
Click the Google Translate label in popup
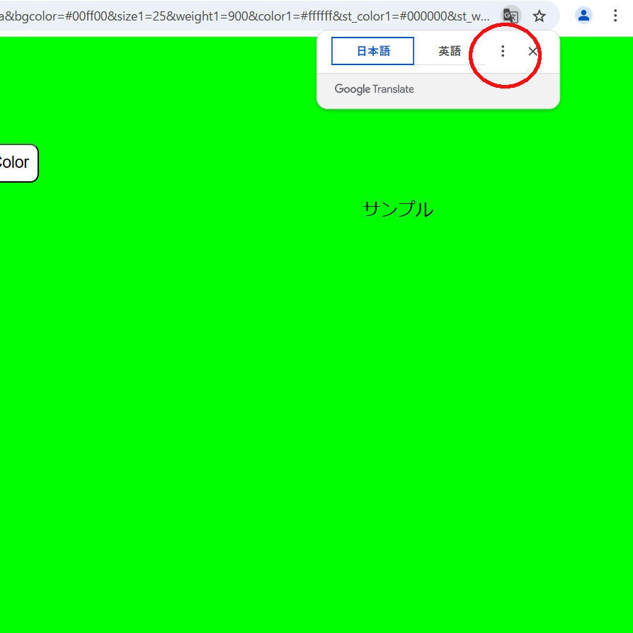pyautogui.click(x=375, y=89)
